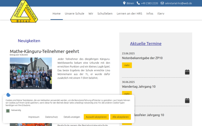Image resolution: width=202 pixels, height=126 pixels.
Task: Toggle the Notwendig cookie checkbox
Action: point(8,111)
